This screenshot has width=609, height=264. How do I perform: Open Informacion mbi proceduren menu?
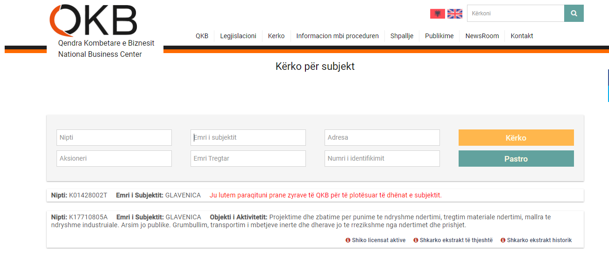pos(337,36)
